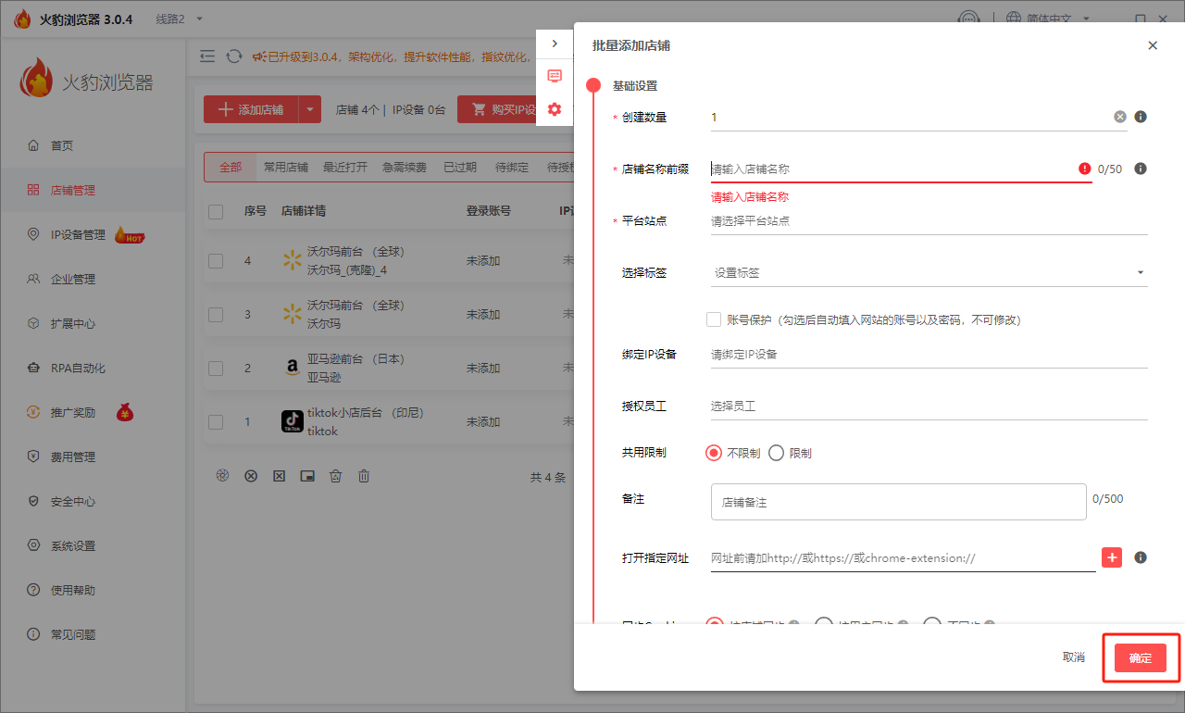Clear the creation quantity field with the X icon
The height and width of the screenshot is (713, 1185).
[1120, 117]
